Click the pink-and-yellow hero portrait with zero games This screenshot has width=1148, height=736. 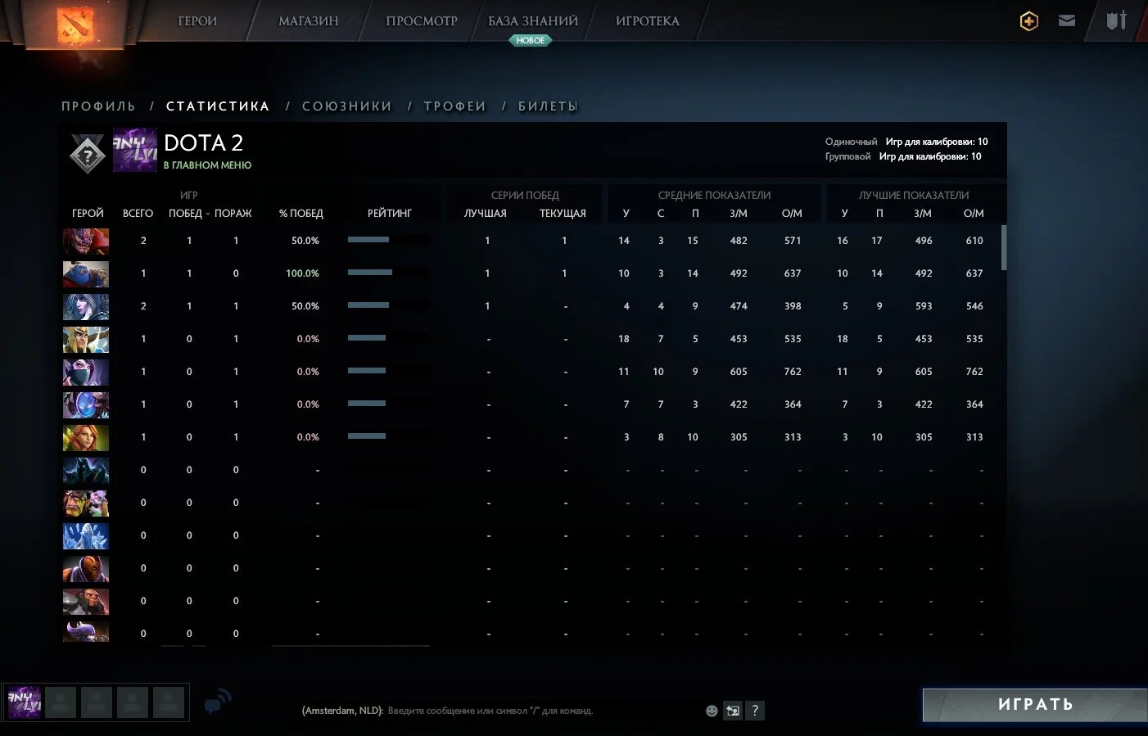pos(86,503)
